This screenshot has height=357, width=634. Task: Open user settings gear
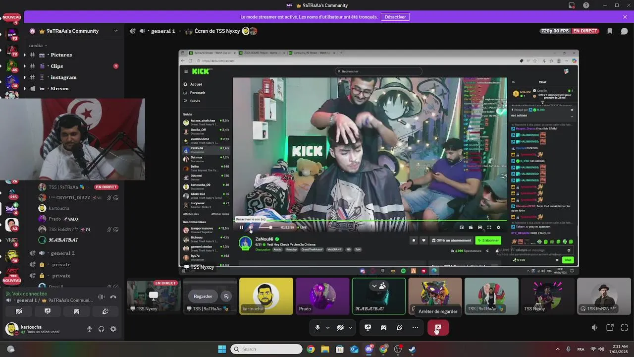113,329
